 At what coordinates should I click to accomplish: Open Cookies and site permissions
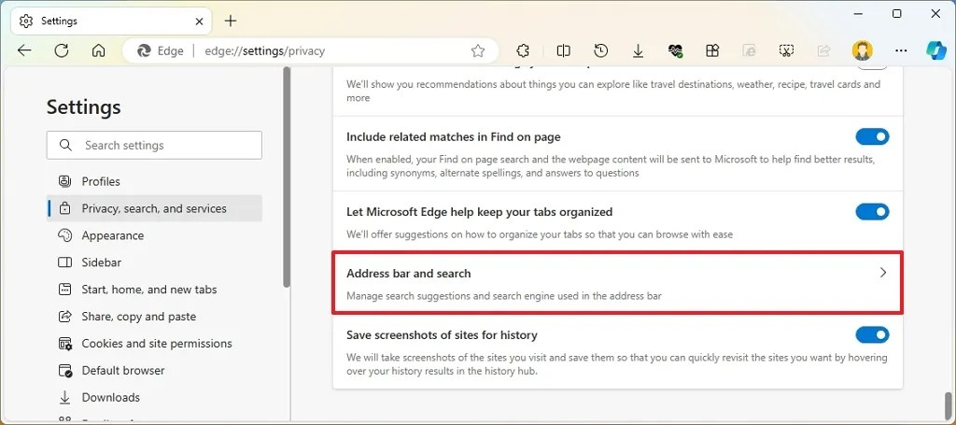[154, 344]
